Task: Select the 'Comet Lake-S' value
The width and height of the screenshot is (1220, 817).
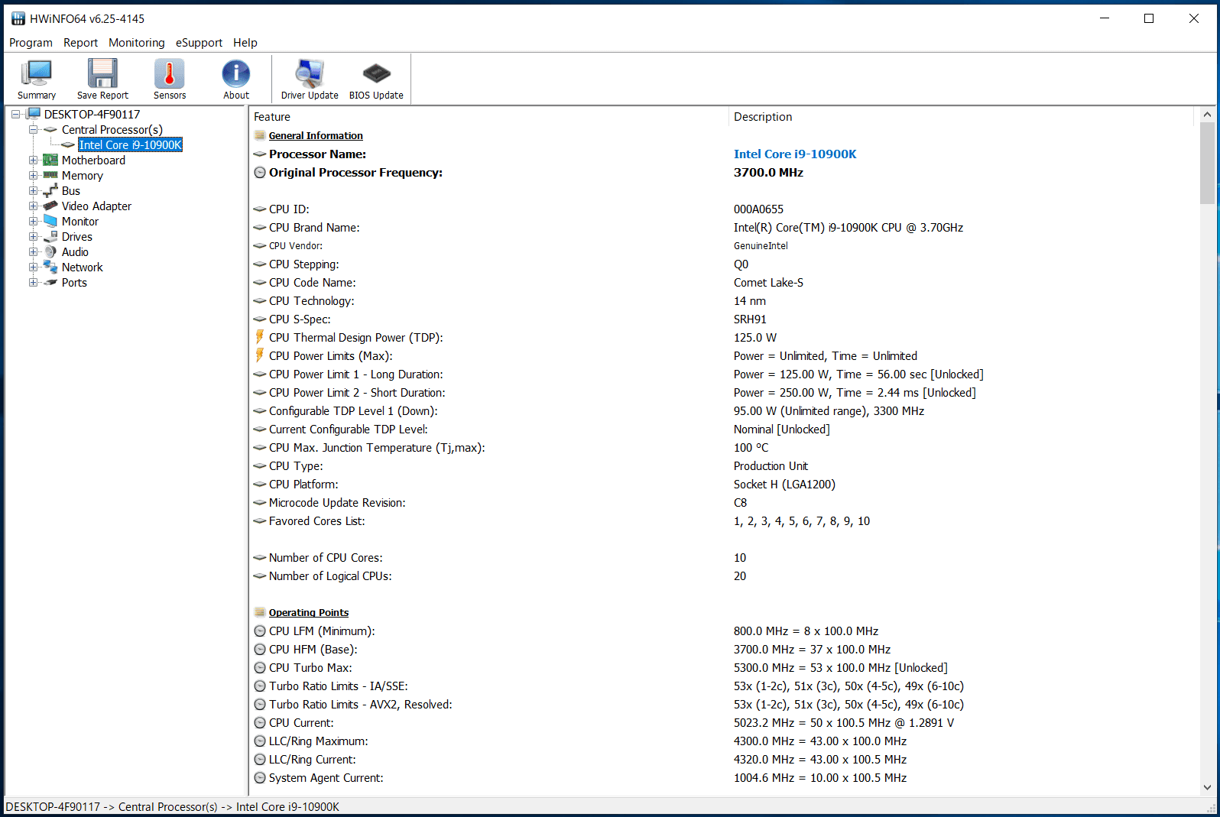Action: (x=768, y=282)
